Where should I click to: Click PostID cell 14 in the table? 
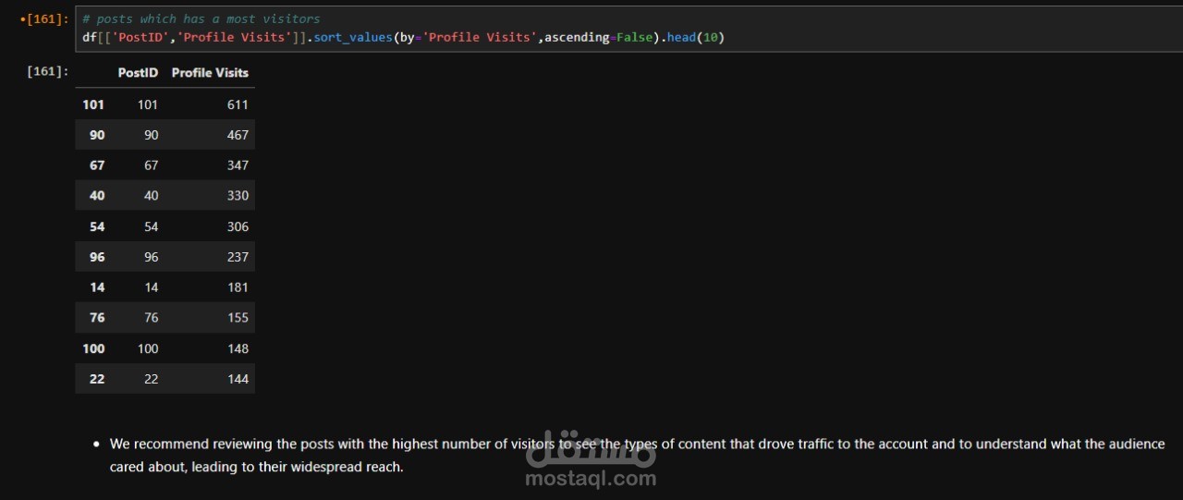tap(152, 287)
